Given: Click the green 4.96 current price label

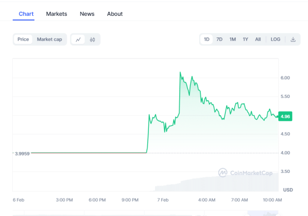Looking at the screenshot, I should (285, 116).
